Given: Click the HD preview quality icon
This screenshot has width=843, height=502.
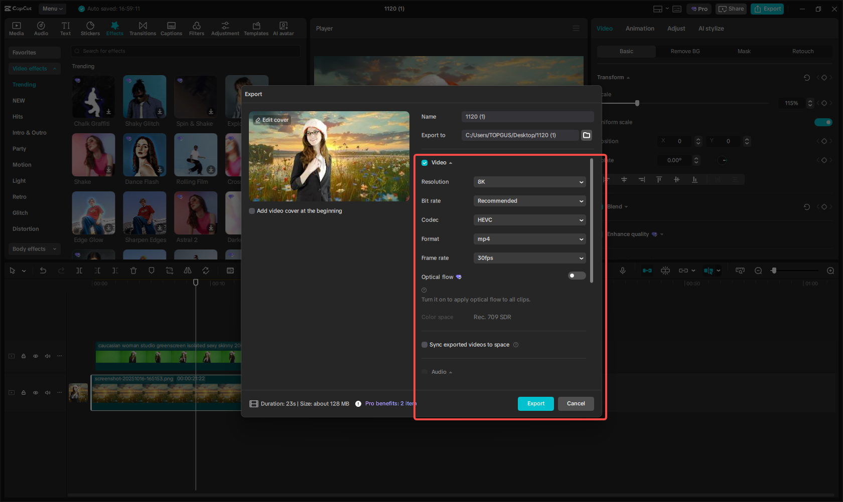Looking at the screenshot, I should coord(231,271).
